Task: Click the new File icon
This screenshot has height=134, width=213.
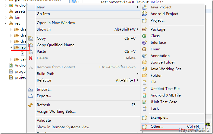Action: pyautogui.click(x=144, y=82)
